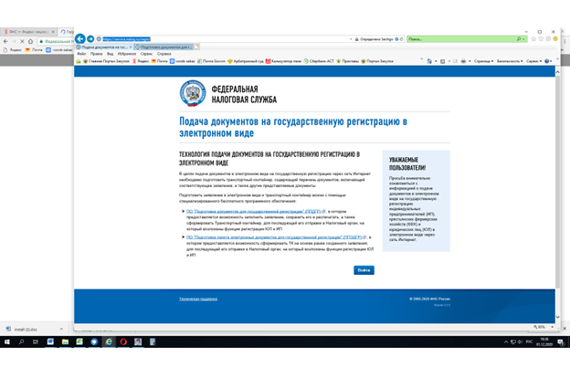570x377 pixels.
Task: Open the Страница dropdown in command bar
Action: tap(483, 61)
